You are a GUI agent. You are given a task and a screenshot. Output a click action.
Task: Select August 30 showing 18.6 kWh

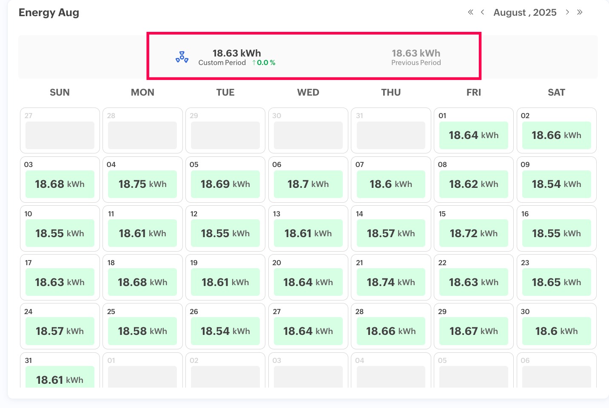pos(556,331)
